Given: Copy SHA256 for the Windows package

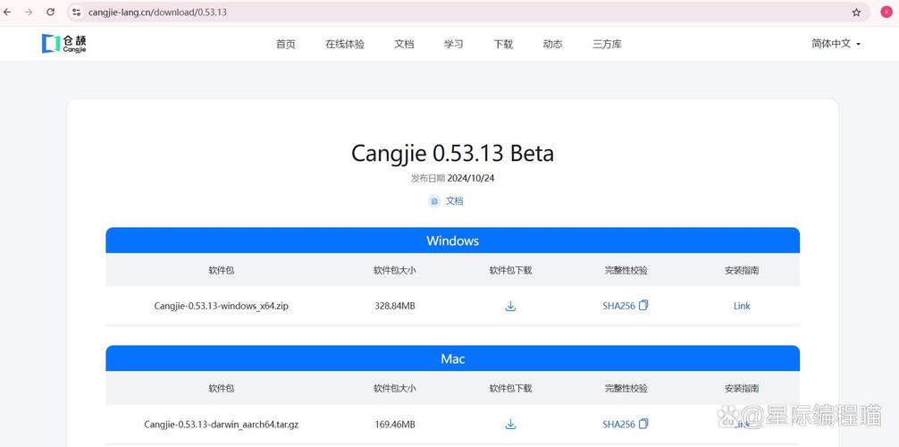Looking at the screenshot, I should [643, 306].
